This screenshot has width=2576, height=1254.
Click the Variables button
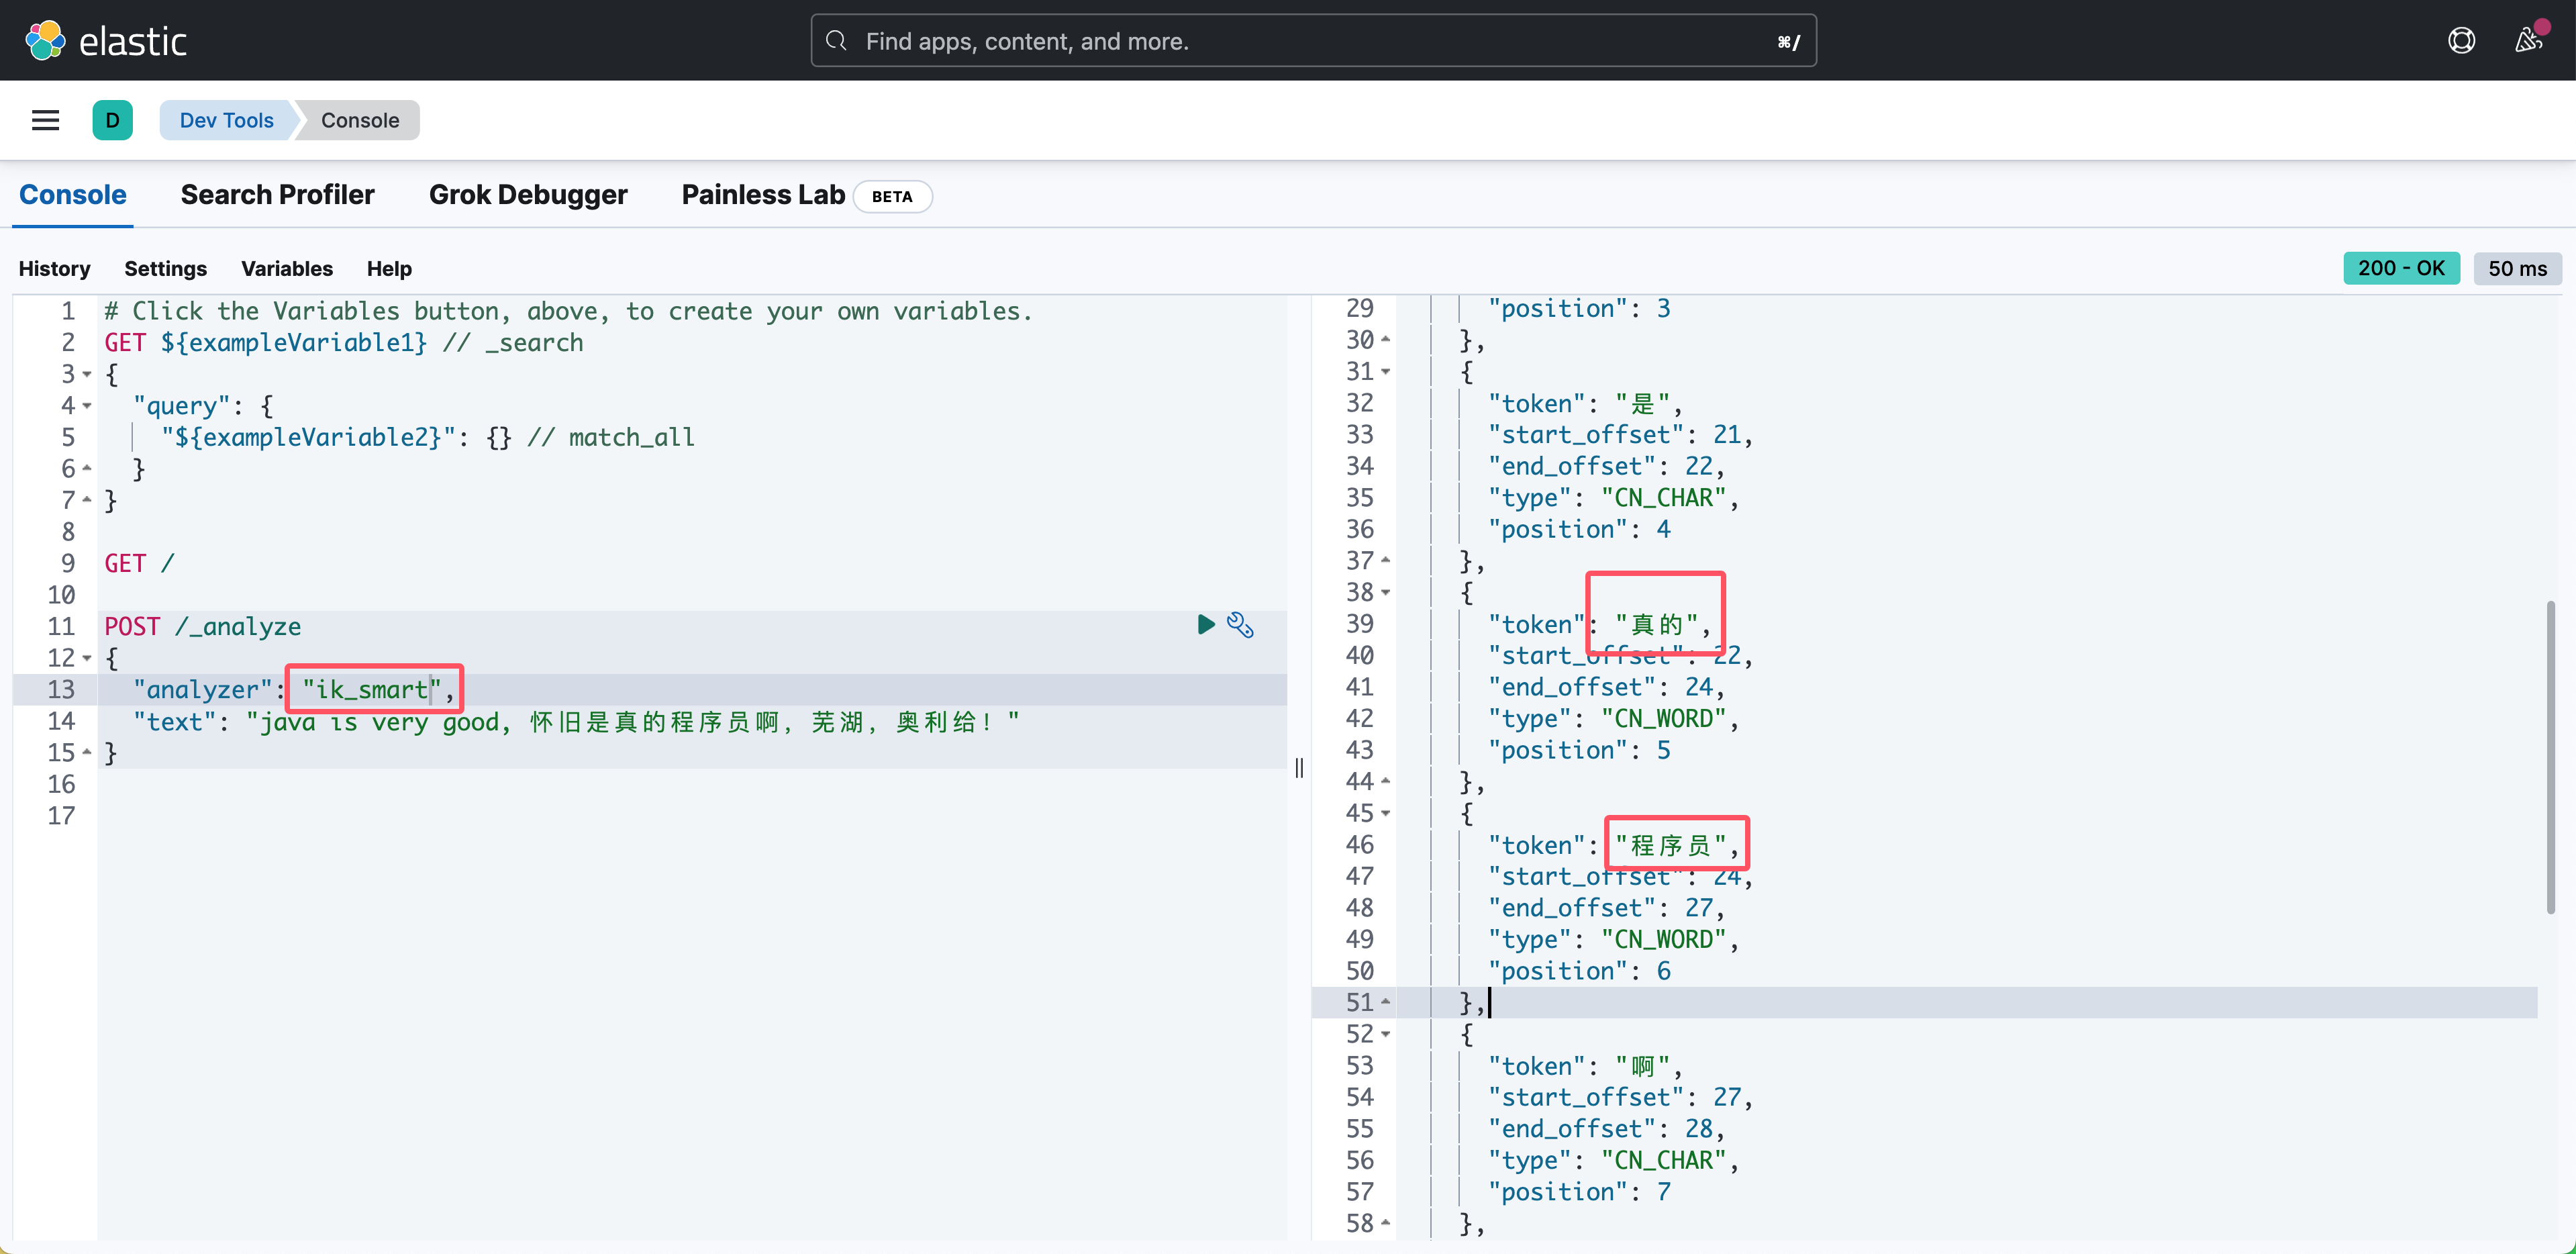point(286,268)
